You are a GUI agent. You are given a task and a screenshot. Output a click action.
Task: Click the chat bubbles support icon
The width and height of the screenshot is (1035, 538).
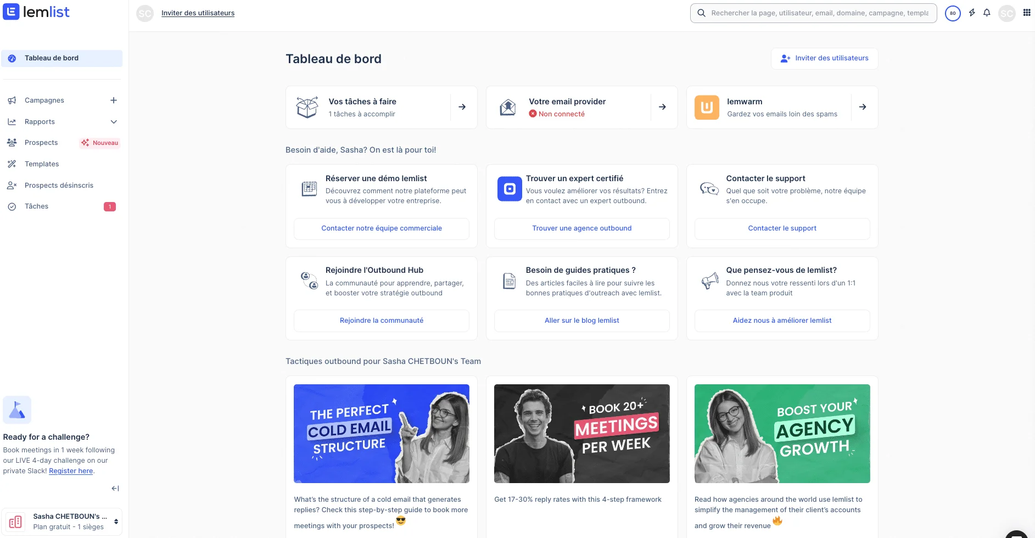click(709, 189)
